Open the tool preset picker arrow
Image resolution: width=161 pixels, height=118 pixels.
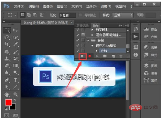(15, 15)
